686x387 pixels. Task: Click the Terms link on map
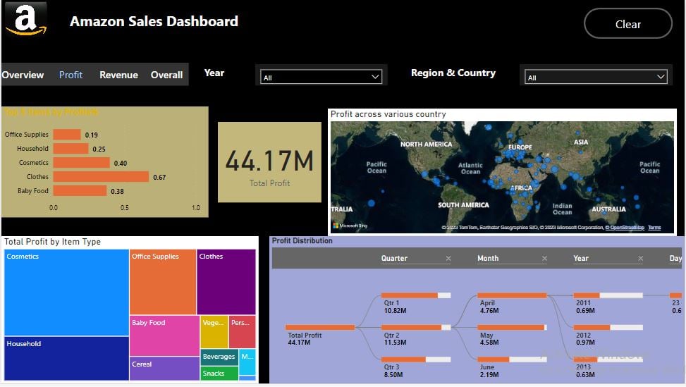[654, 228]
